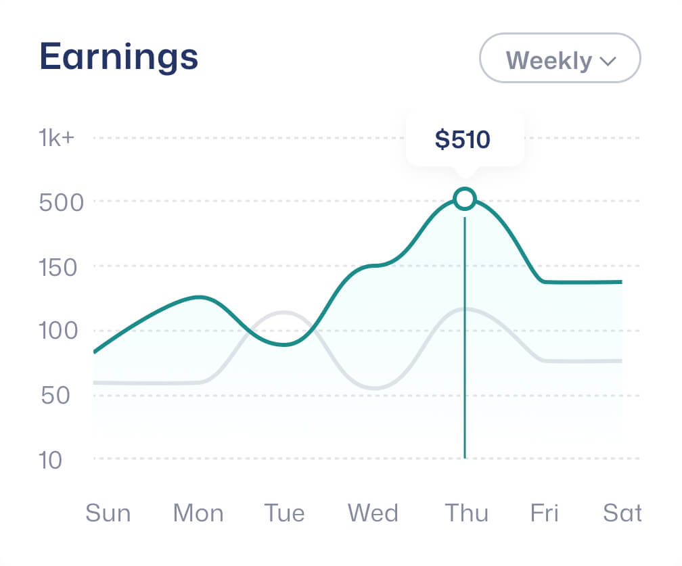Click the Fri day label
This screenshot has height=566, width=682.
click(x=545, y=513)
